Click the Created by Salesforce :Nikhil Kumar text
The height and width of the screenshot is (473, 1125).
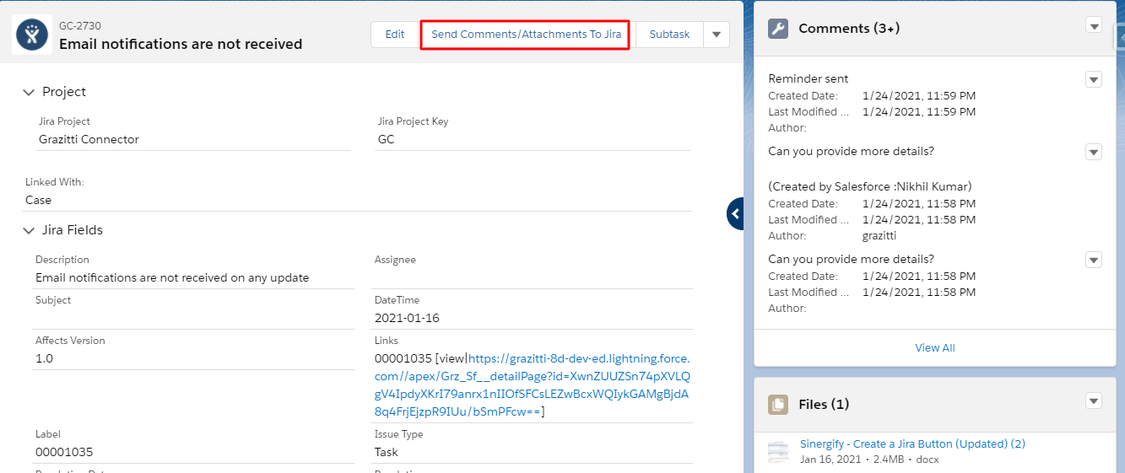(870, 186)
